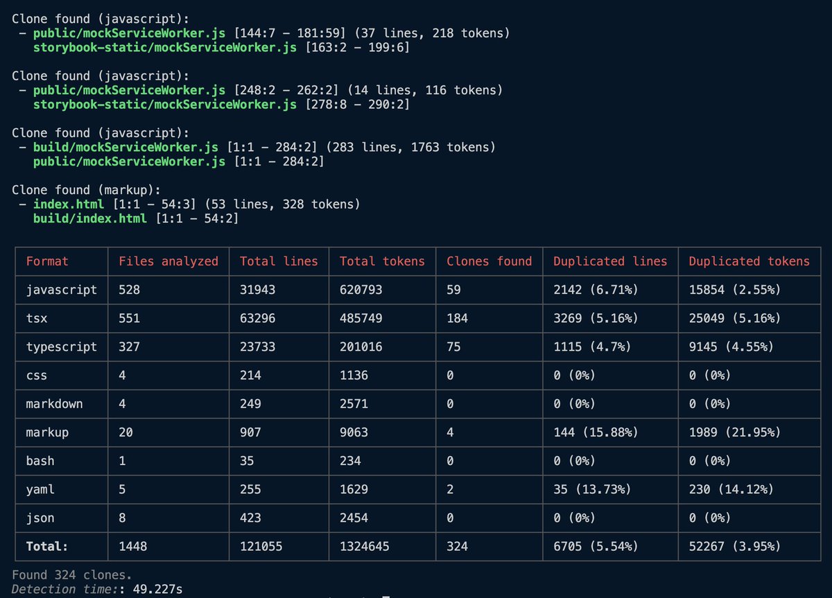Click public/mockServiceWorker.js path with range 248:2

click(x=129, y=90)
